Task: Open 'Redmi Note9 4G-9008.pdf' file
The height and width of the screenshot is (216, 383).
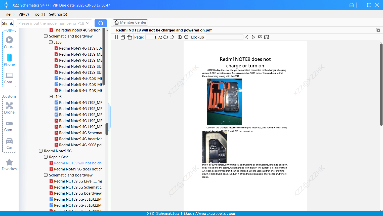Action: point(78,145)
